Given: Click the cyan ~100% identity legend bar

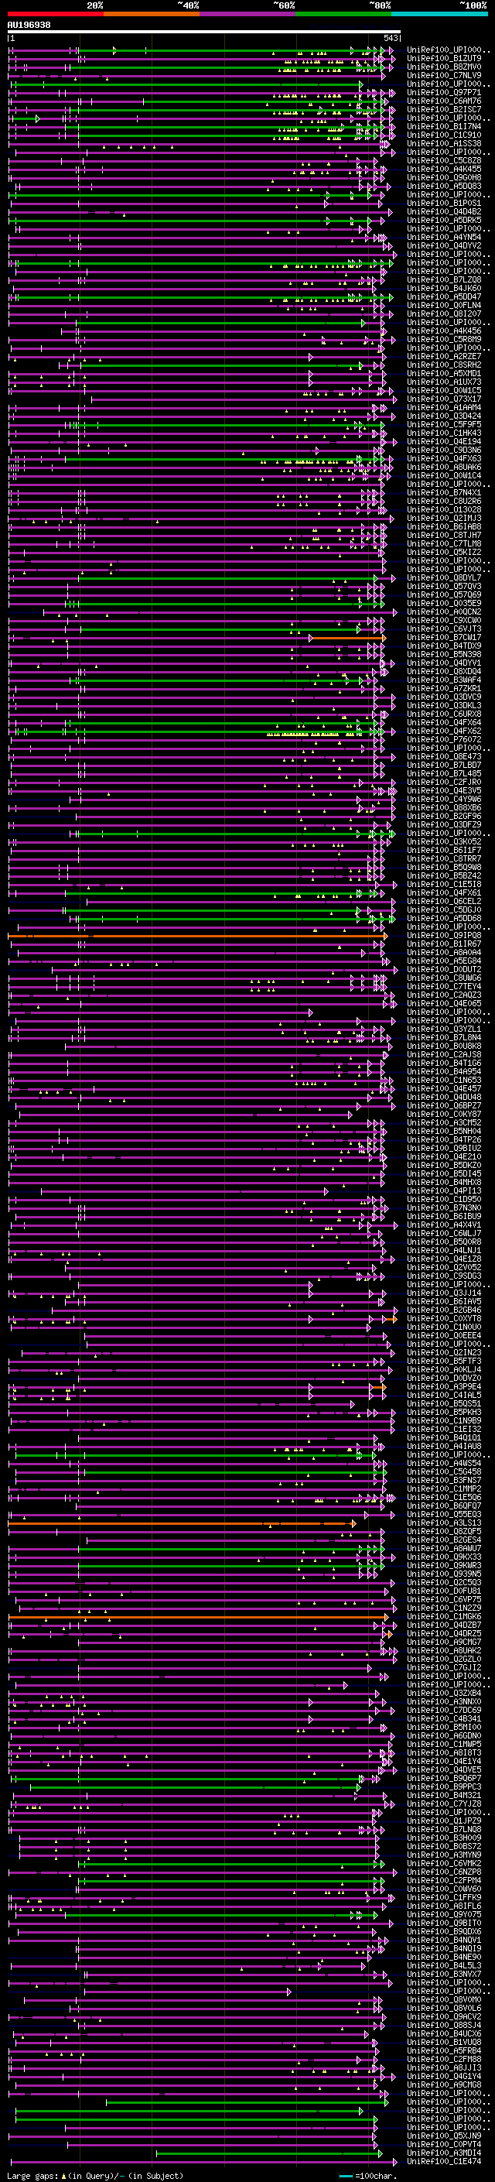Looking at the screenshot, I should click(x=439, y=15).
